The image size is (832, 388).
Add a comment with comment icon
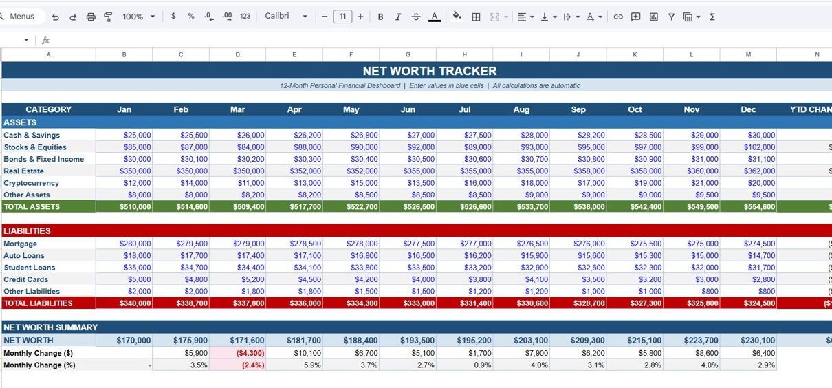click(636, 17)
